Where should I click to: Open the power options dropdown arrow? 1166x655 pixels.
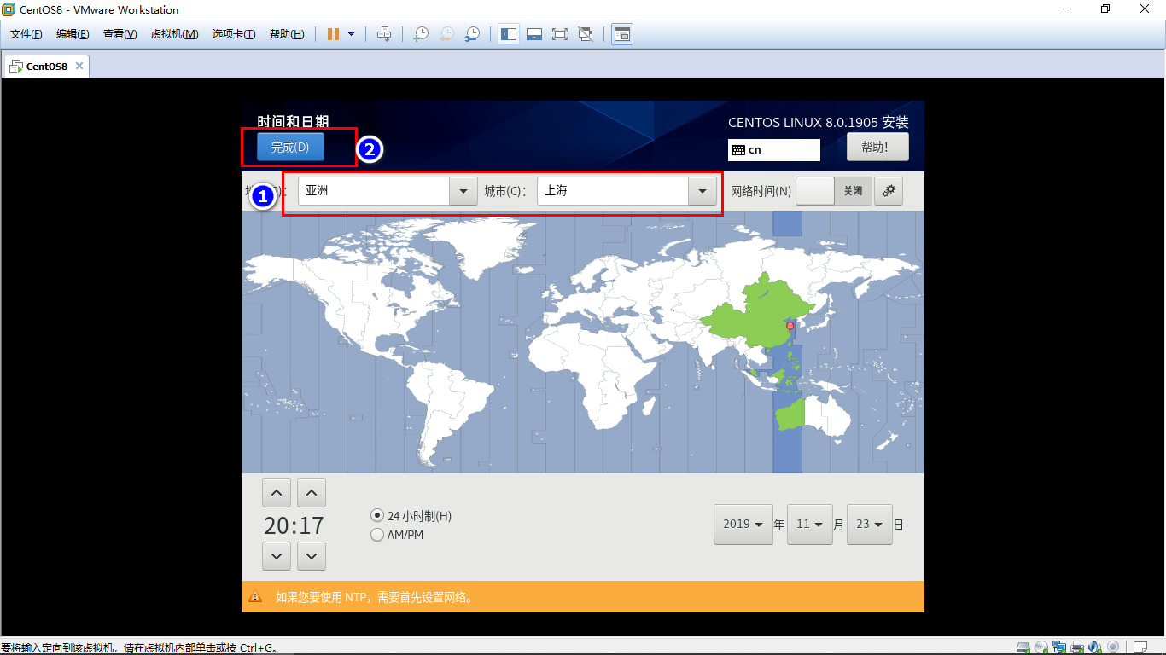tap(351, 34)
